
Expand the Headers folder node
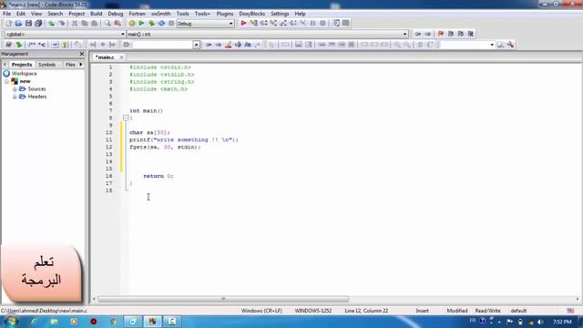tap(15, 97)
